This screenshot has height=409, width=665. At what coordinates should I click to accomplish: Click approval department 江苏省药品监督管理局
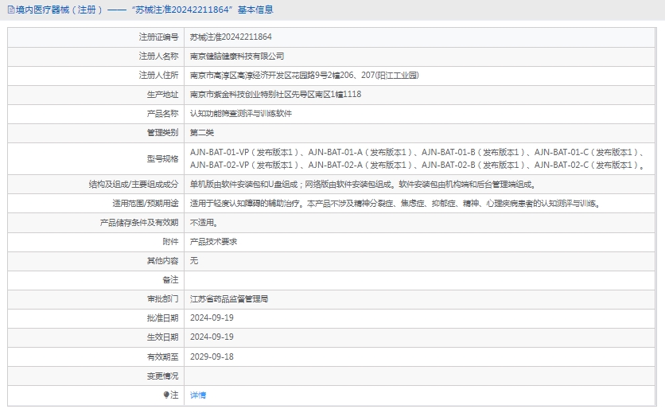click(x=229, y=299)
